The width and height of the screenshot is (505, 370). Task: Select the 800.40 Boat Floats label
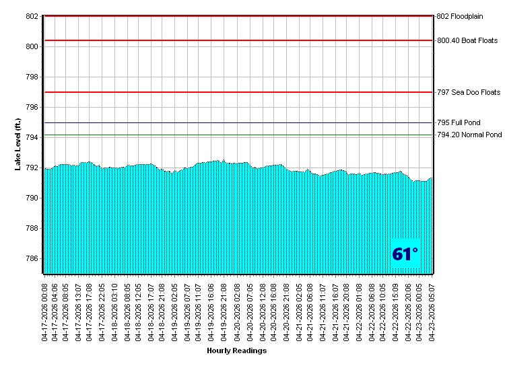[467, 40]
